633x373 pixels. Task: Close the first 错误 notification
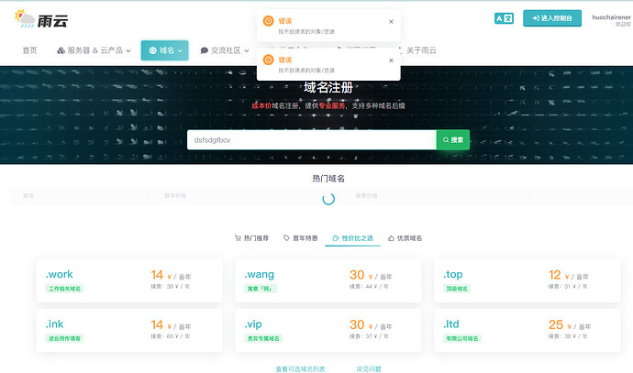pos(391,21)
